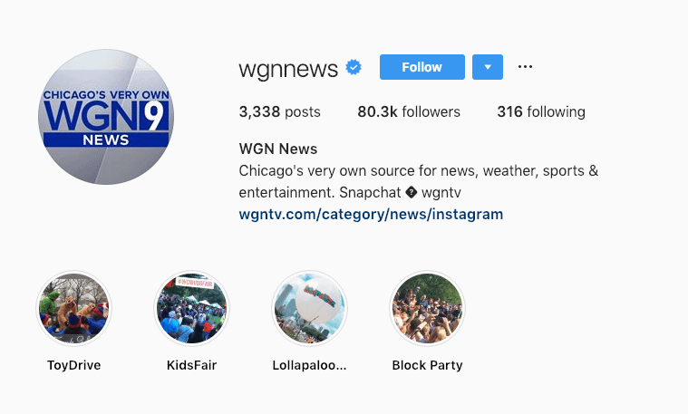The height and width of the screenshot is (414, 688).
Task: Click the Snapchat diamond symbol in bio
Action: coord(412,192)
